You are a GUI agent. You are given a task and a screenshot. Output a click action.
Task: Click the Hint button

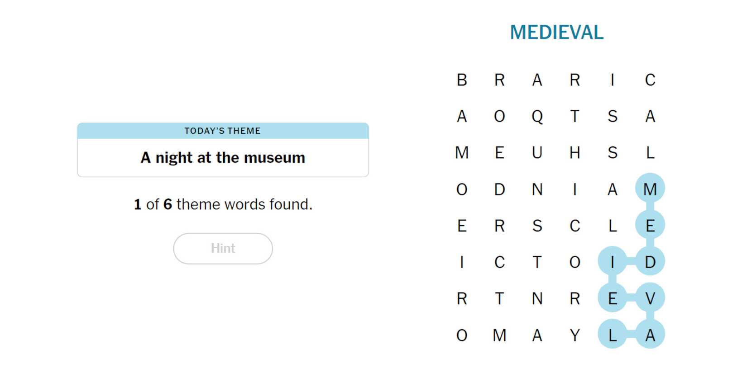tap(223, 248)
